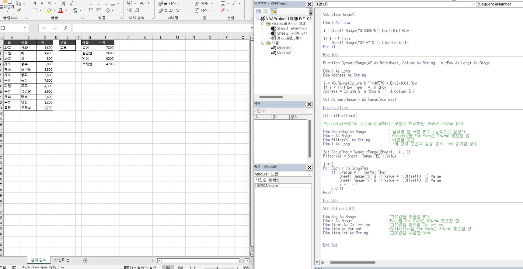Click the formula bar input field
Viewport: 523px width, 269px height.
pos(161,28)
